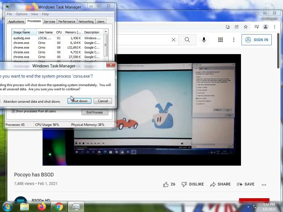Toggle Show processes from all users checkbox

pyautogui.click(x=13, y=111)
